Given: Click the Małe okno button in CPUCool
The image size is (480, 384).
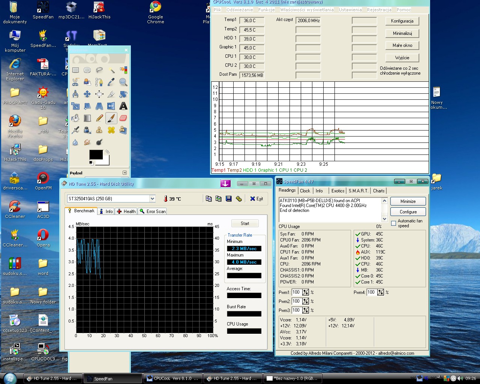Looking at the screenshot, I should [402, 45].
